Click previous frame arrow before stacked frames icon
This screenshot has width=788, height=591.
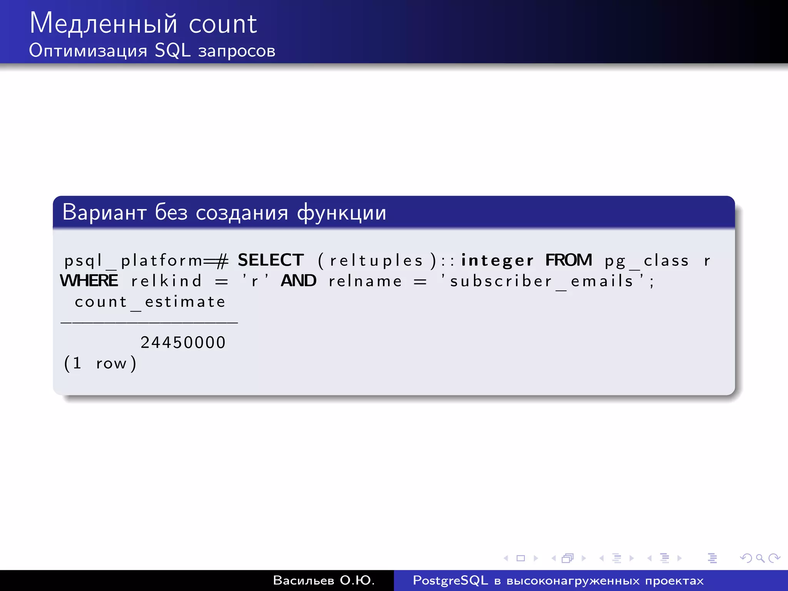(554, 558)
